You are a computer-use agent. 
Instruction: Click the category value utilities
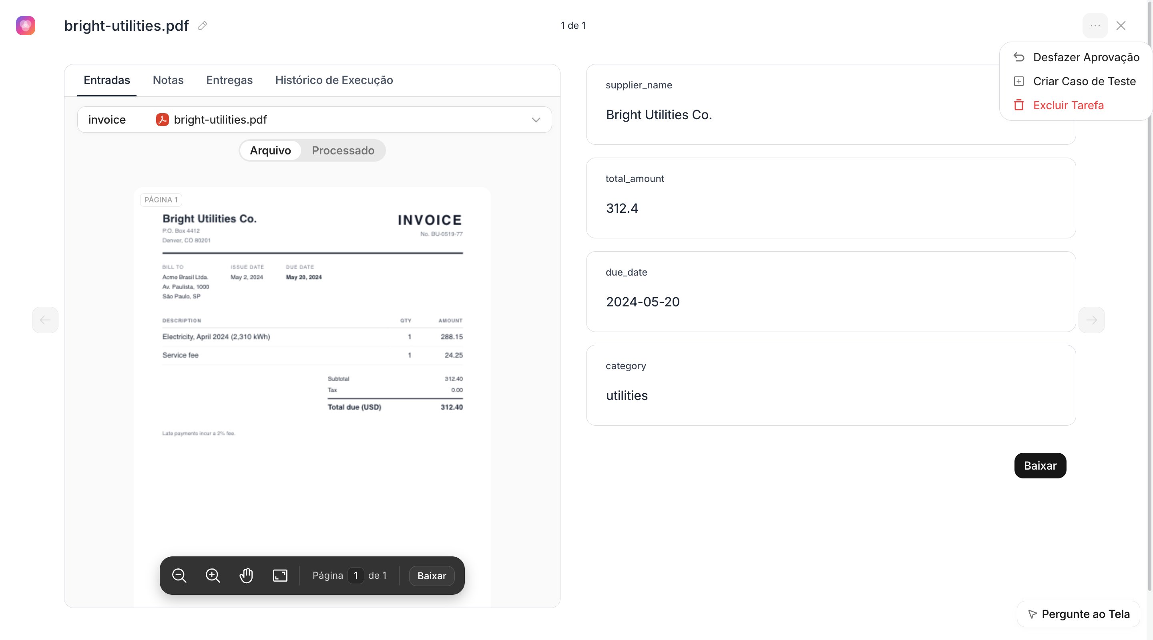tap(627, 395)
